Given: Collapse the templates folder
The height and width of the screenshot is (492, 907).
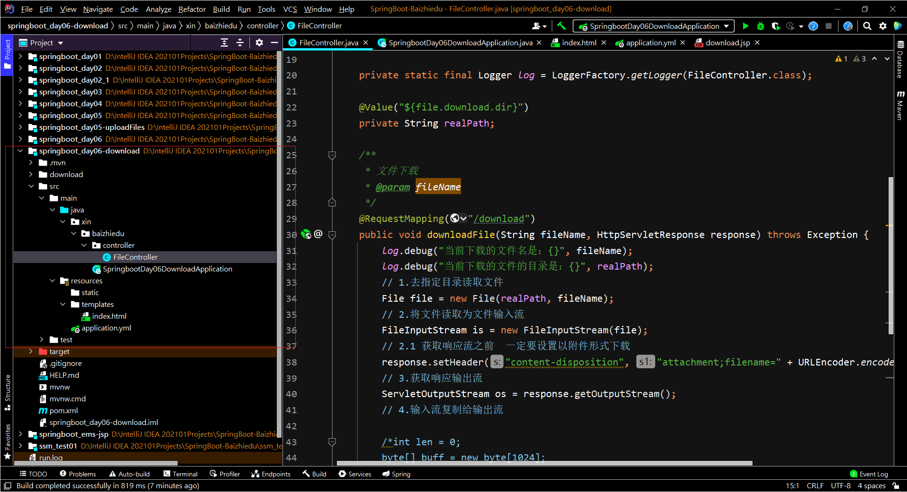Looking at the screenshot, I should (63, 304).
